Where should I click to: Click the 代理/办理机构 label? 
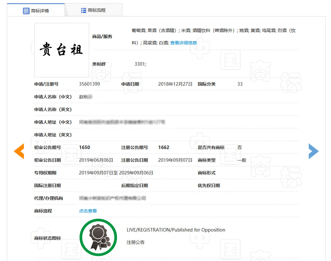pyautogui.click(x=49, y=198)
